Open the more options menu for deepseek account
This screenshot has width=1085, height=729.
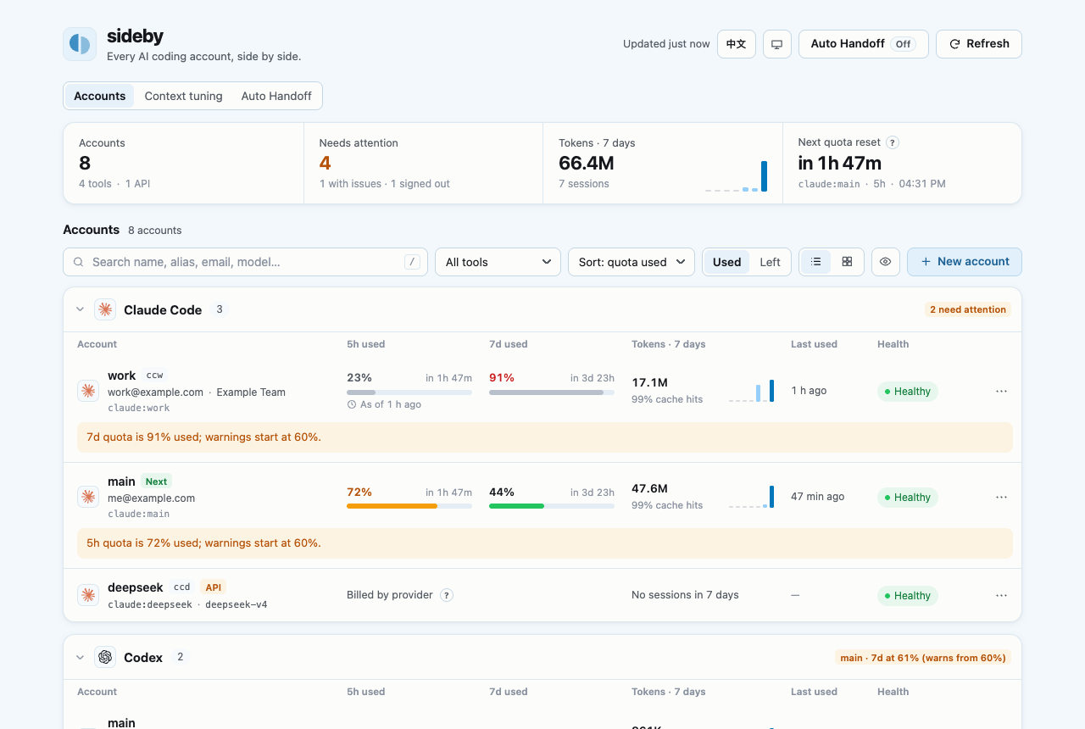point(1001,595)
